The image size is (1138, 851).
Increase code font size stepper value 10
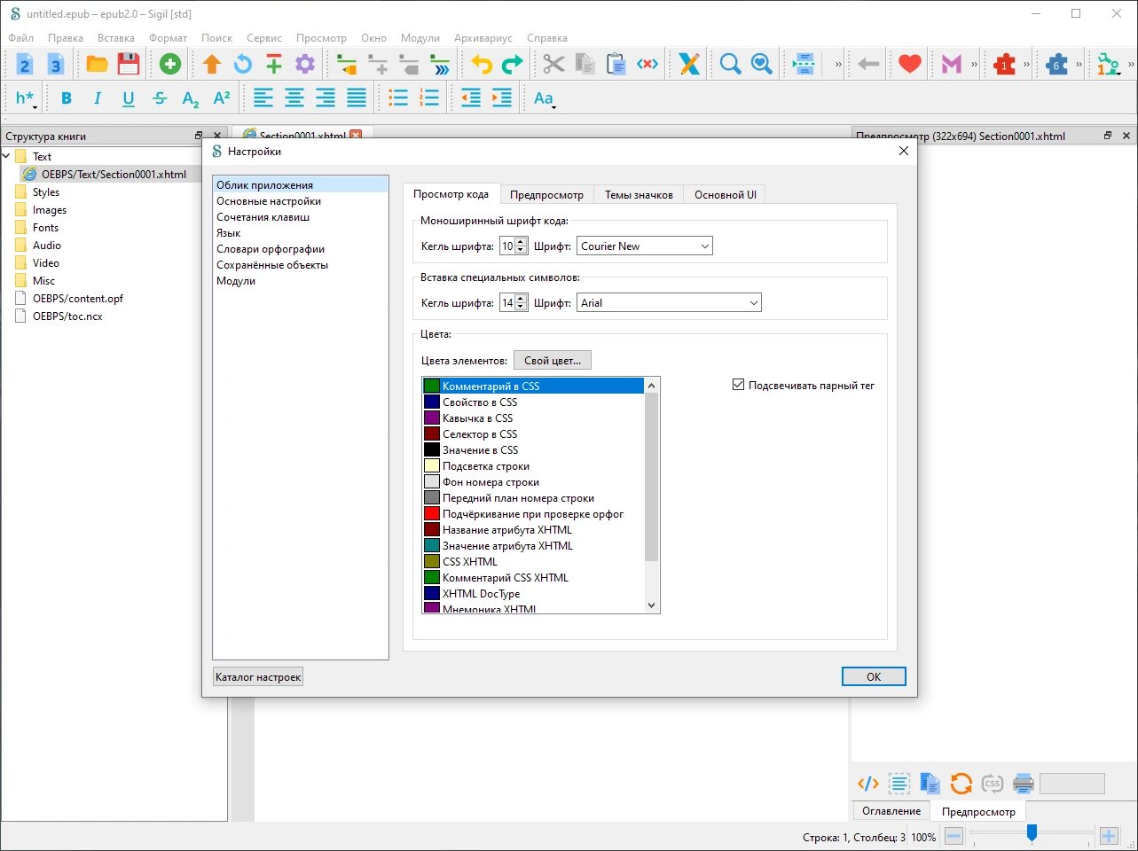[x=521, y=242]
